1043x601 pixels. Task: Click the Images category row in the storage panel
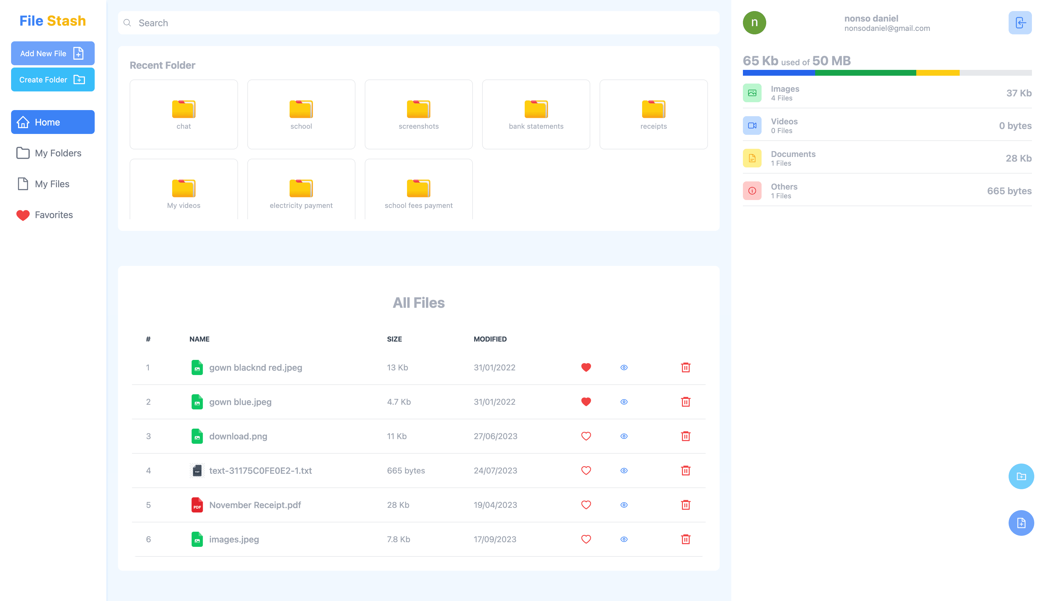[887, 93]
